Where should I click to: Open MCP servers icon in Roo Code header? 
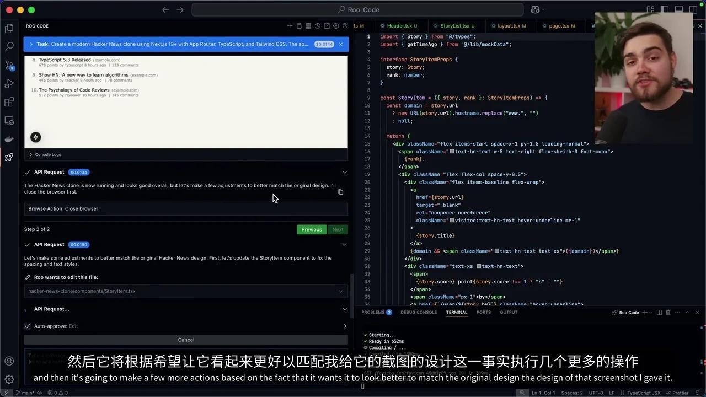click(308, 26)
